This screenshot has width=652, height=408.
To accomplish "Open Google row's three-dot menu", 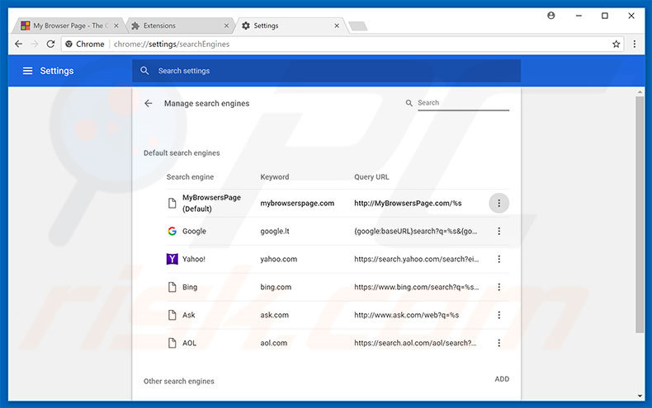I will 499,231.
